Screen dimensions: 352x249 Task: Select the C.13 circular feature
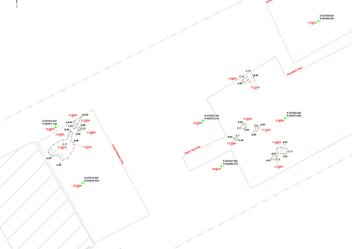point(244,81)
